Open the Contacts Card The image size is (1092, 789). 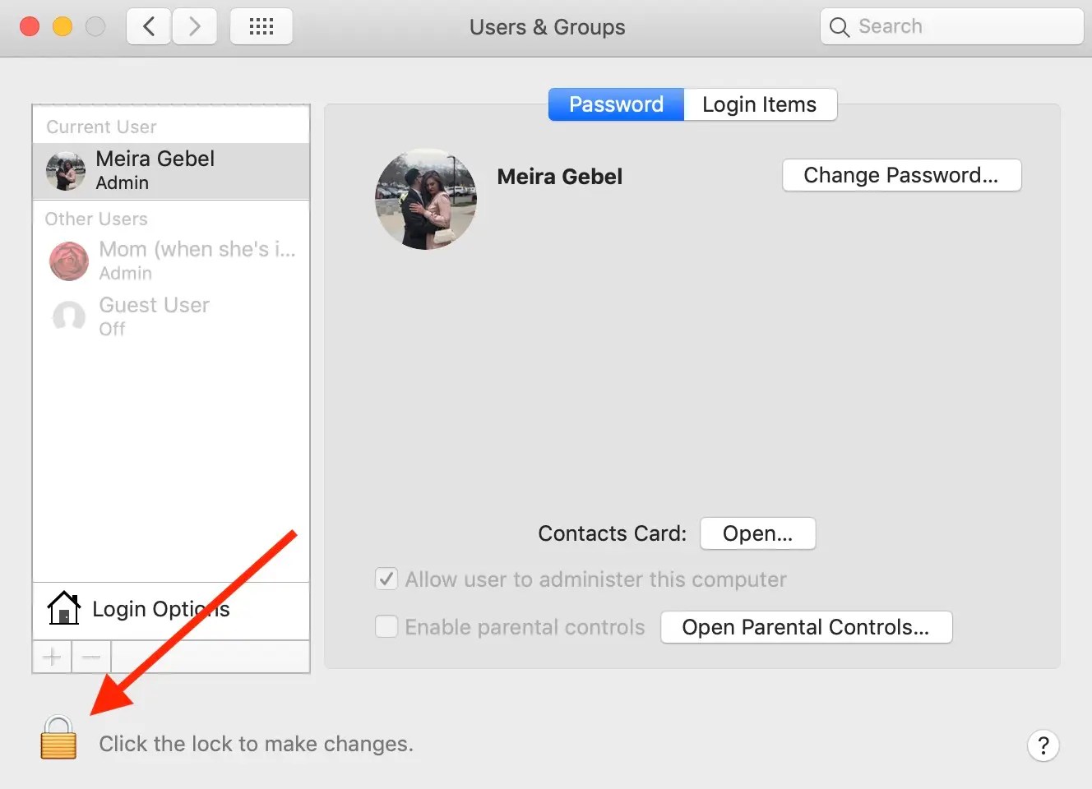(757, 533)
